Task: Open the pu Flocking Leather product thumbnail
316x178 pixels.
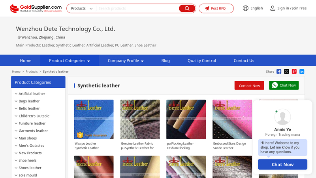Action: (x=186, y=119)
